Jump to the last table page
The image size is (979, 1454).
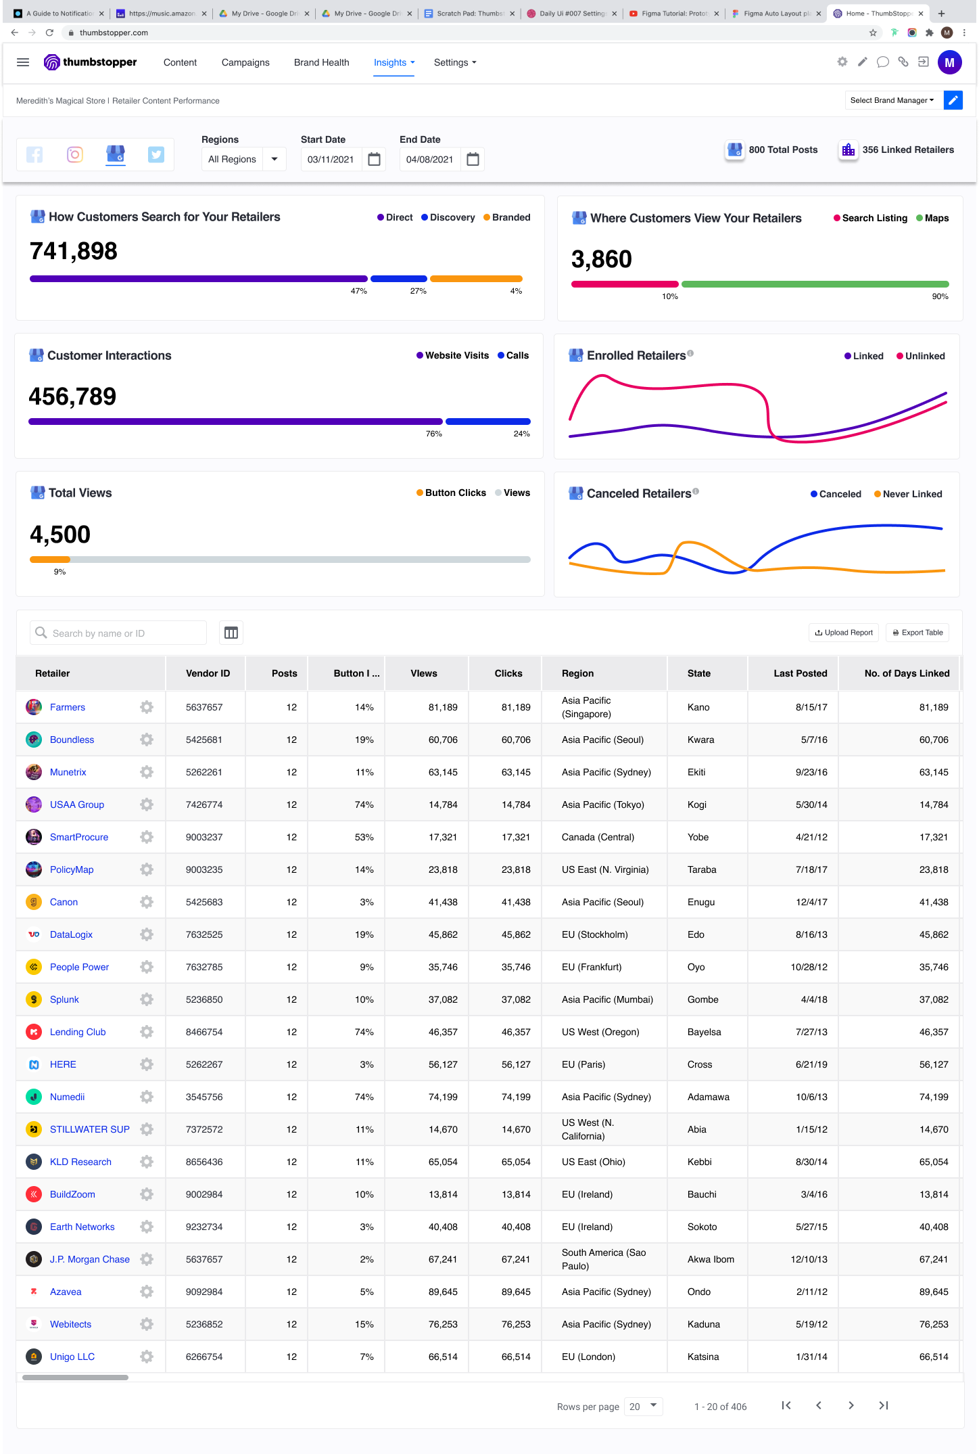click(x=883, y=1405)
